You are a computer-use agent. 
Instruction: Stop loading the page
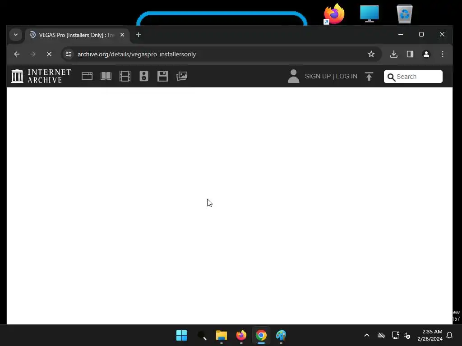pyautogui.click(x=49, y=54)
